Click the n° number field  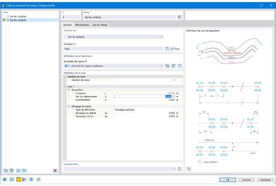pos(71,17)
